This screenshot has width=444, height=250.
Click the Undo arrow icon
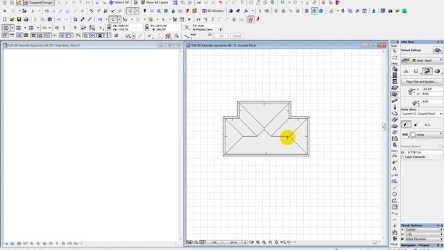pos(59,19)
